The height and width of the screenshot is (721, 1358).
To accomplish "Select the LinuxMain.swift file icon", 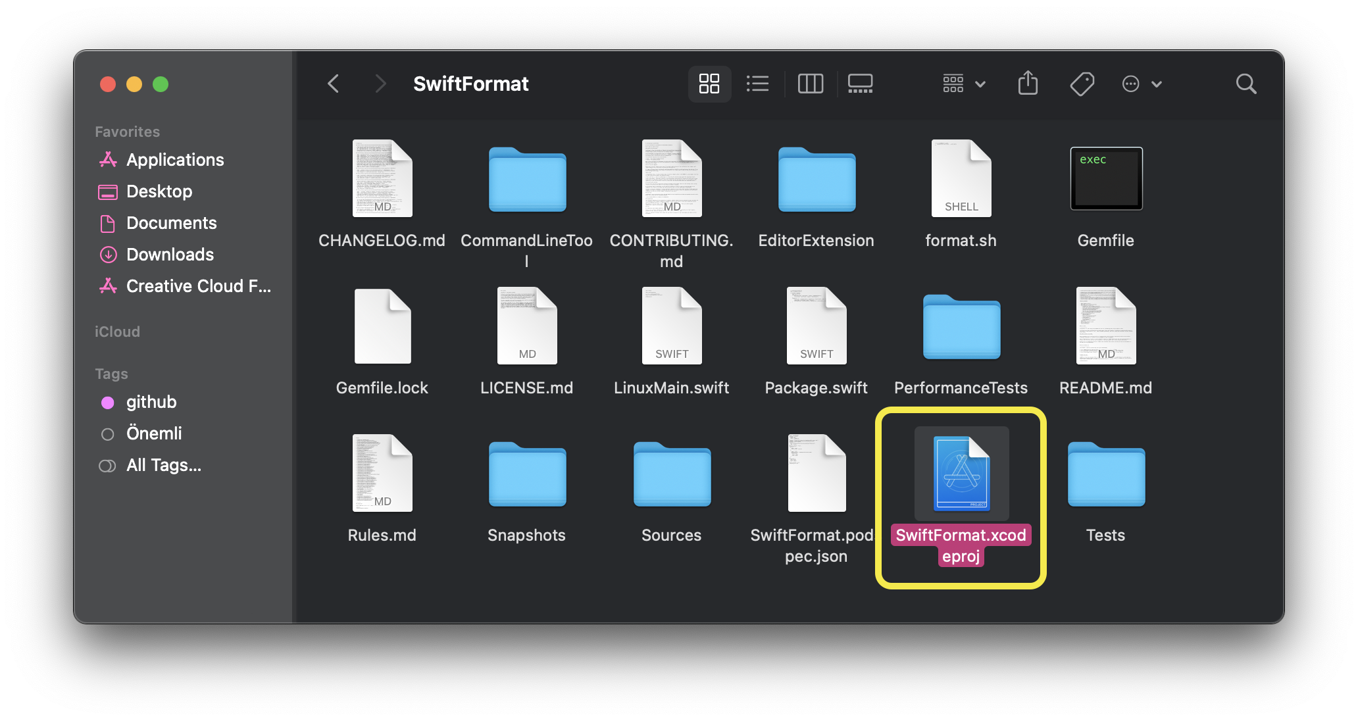I will [672, 326].
